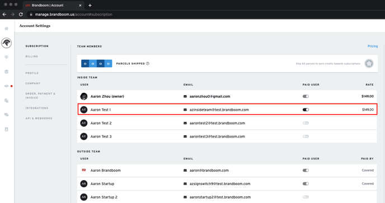Screen dimensions: 385x203
Task: Open Order, Payment & Invoice settings
Action: click(x=40, y=96)
